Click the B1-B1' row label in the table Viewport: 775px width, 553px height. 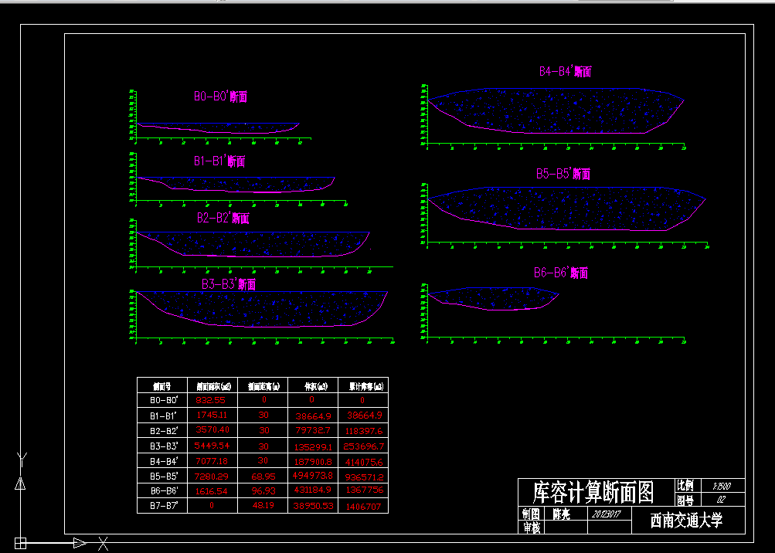[x=164, y=415]
